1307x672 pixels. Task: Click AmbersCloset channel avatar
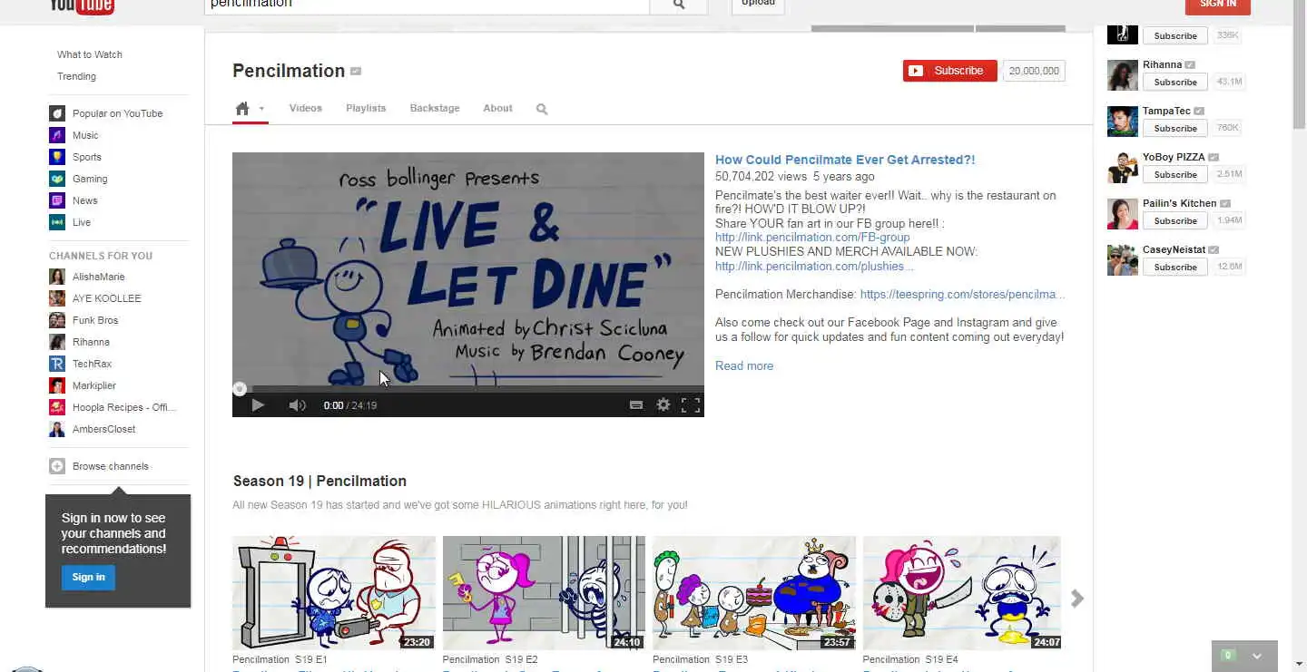[x=57, y=429]
